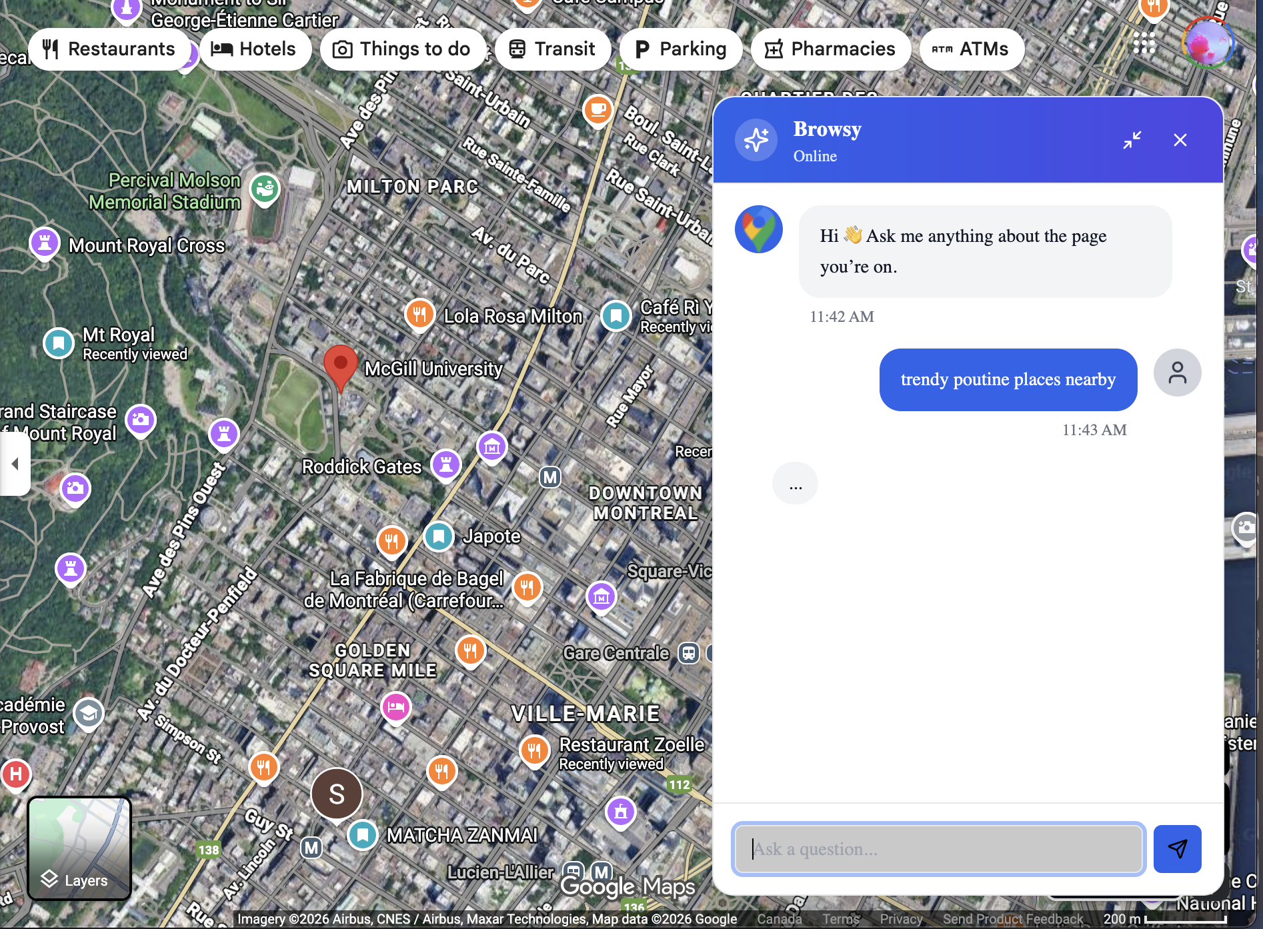Viewport: 1263px width, 929px height.
Task: Open Percival Molson Memorial Stadium marker
Action: coord(265,189)
